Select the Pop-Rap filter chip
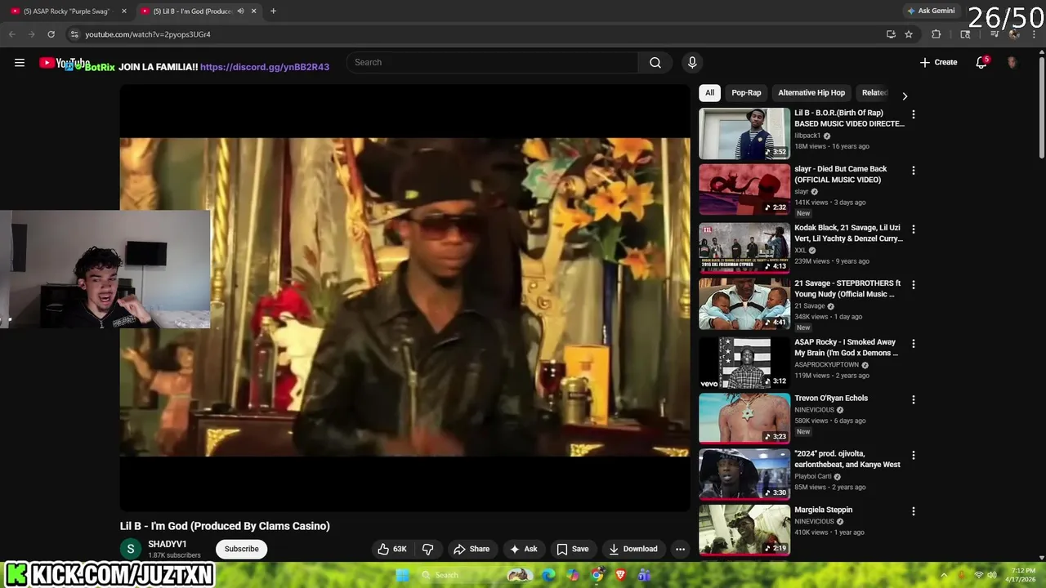 [746, 93]
